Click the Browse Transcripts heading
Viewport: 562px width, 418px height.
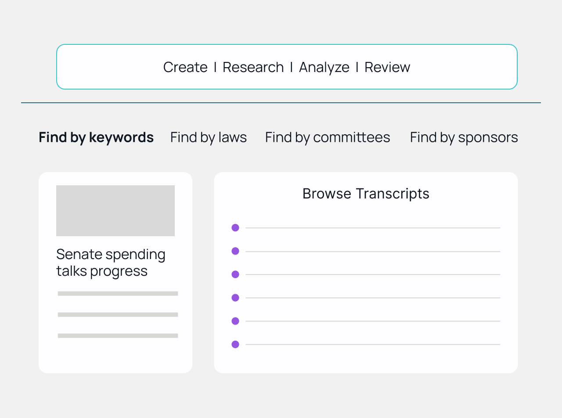click(x=366, y=194)
